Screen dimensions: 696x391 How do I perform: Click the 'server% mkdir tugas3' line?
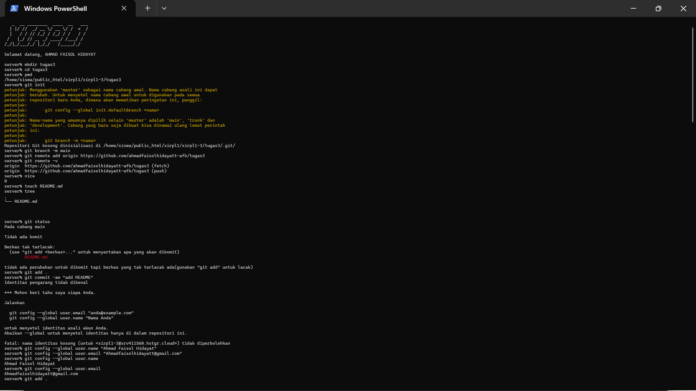pyautogui.click(x=30, y=64)
